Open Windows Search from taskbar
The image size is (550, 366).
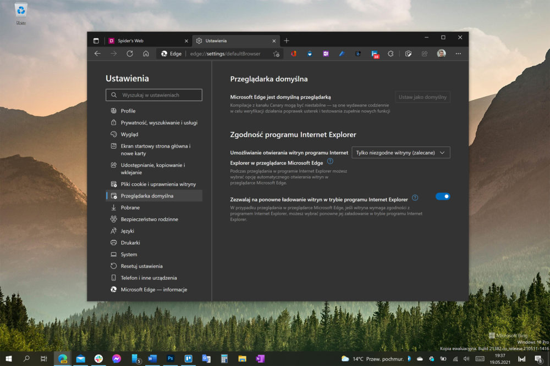click(x=26, y=359)
